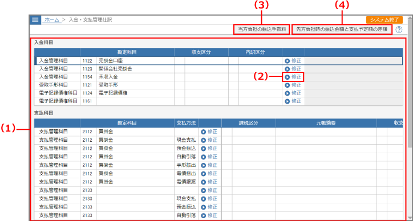Open the help question mark icon
The image size is (413, 221).
pos(399,30)
